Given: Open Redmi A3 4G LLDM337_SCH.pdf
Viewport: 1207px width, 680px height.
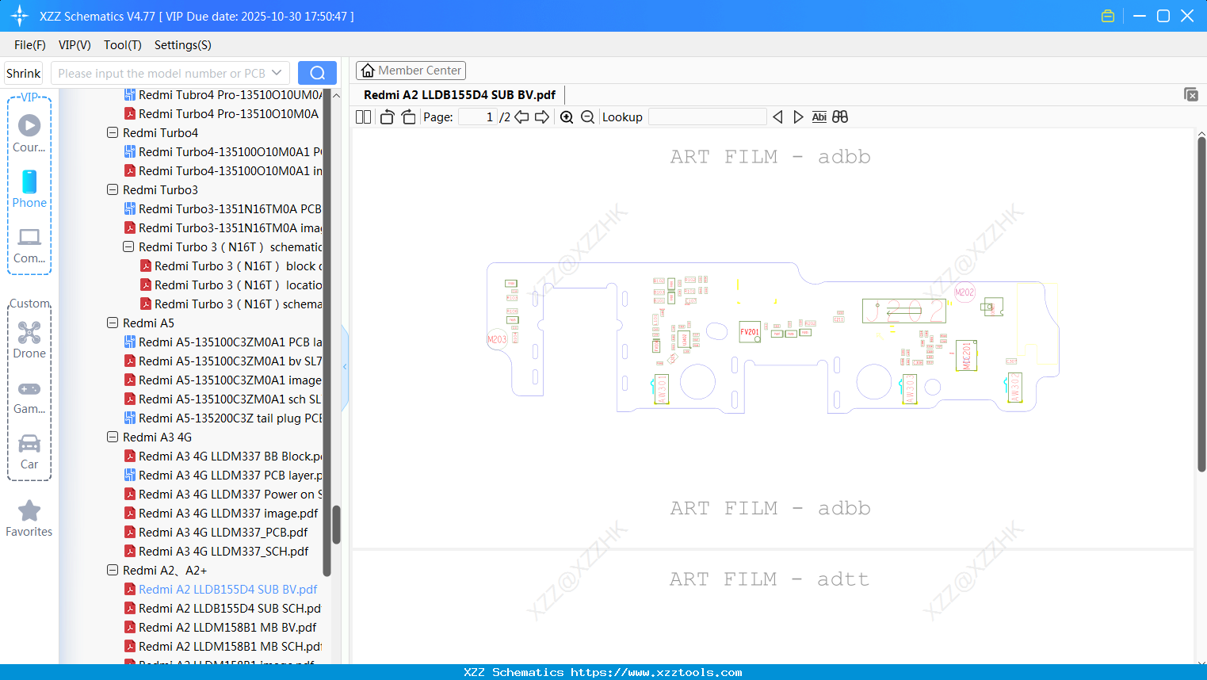Looking at the screenshot, I should tap(217, 552).
